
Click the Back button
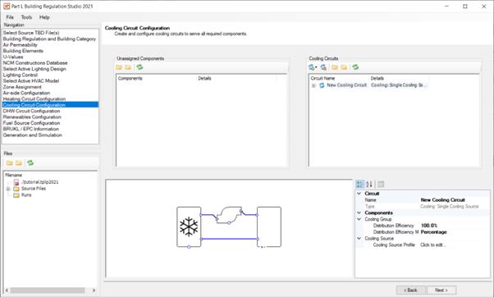coord(410,290)
